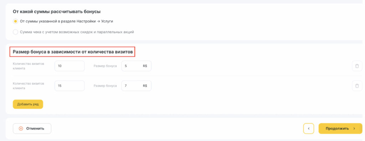
Task: Go back with the left chevron button
Action: pos(309,129)
